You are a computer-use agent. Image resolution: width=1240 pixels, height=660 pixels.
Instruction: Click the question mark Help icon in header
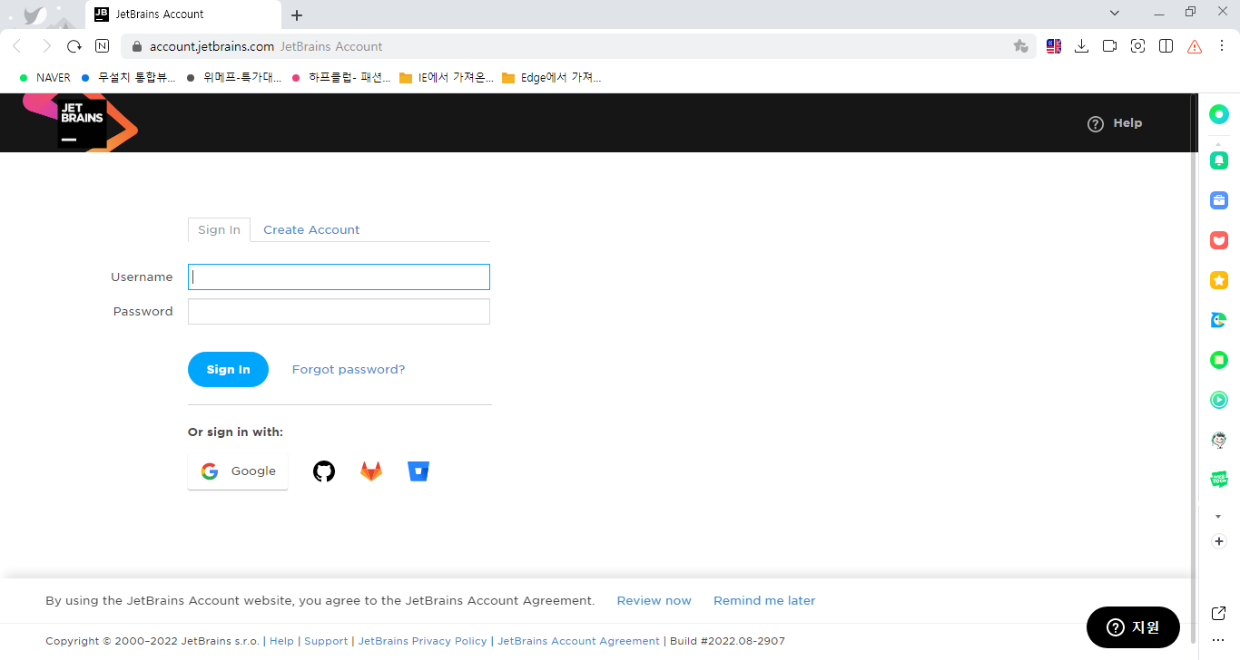(1096, 124)
